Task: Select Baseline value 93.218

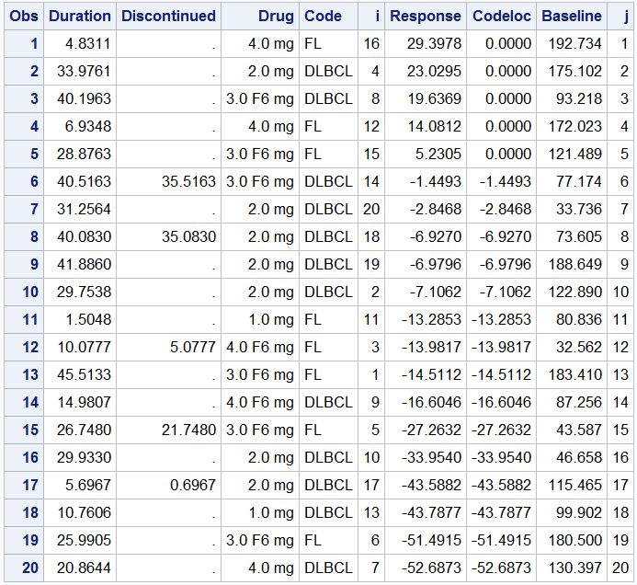Action: click(579, 98)
